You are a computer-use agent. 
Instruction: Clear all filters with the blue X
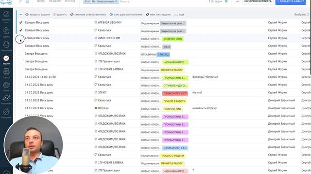[226, 1]
